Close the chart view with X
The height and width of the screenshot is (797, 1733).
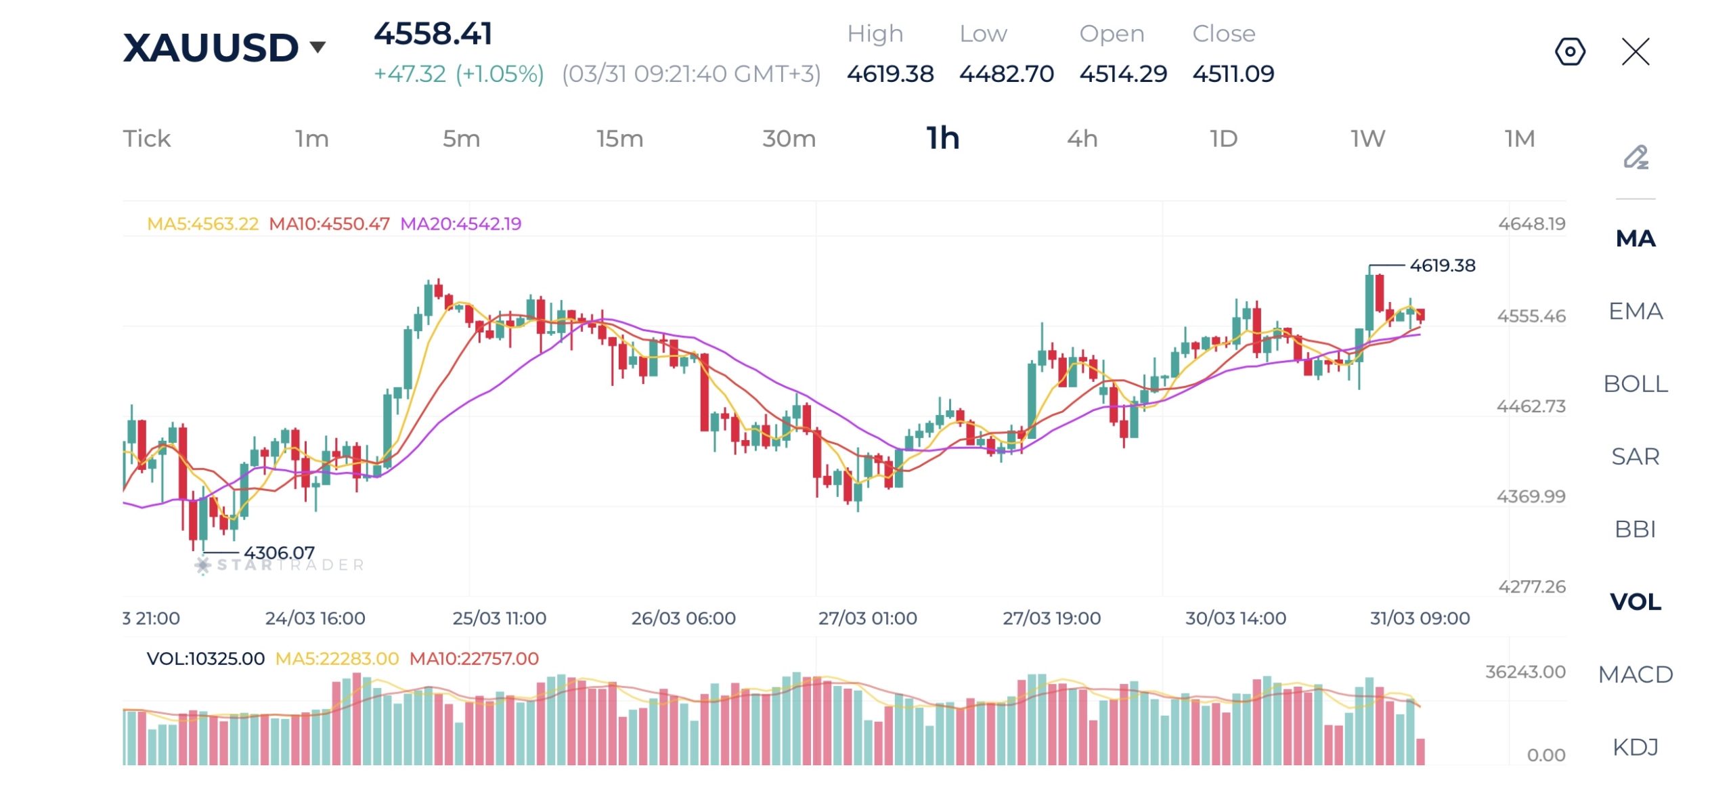pyautogui.click(x=1635, y=51)
